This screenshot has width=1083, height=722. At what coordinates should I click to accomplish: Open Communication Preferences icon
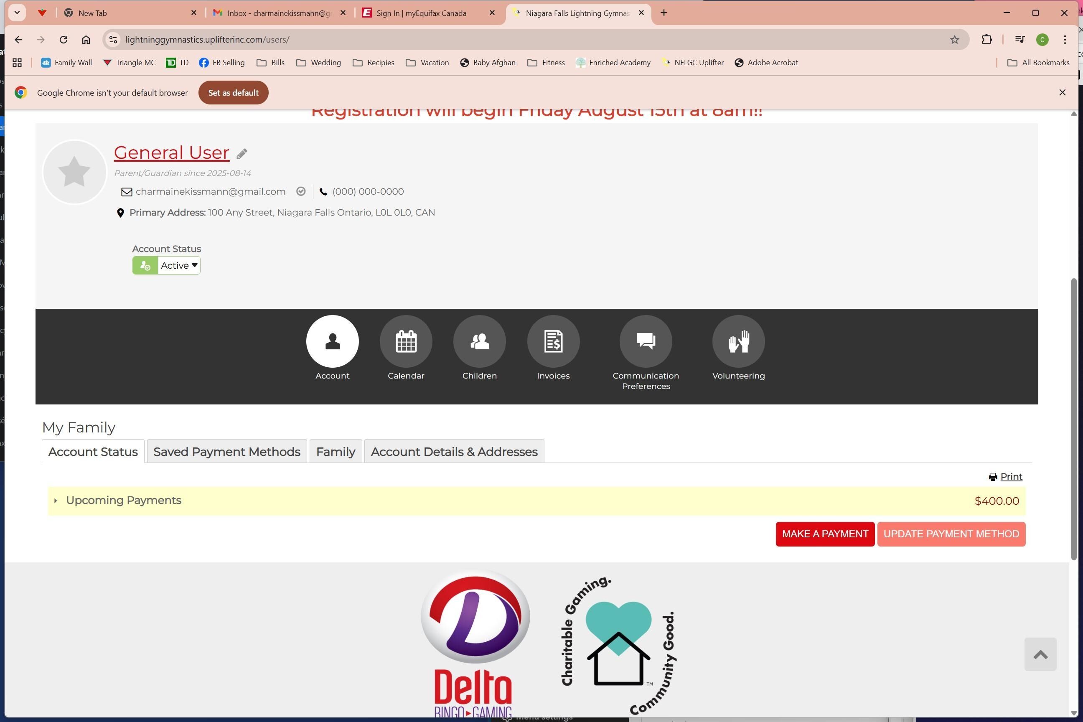(x=646, y=341)
